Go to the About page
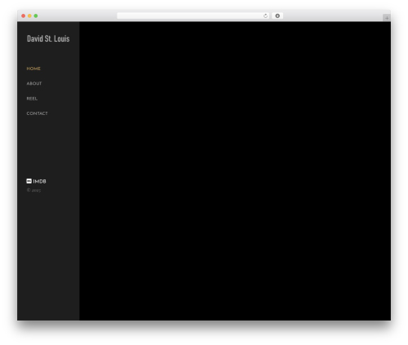 tap(34, 84)
